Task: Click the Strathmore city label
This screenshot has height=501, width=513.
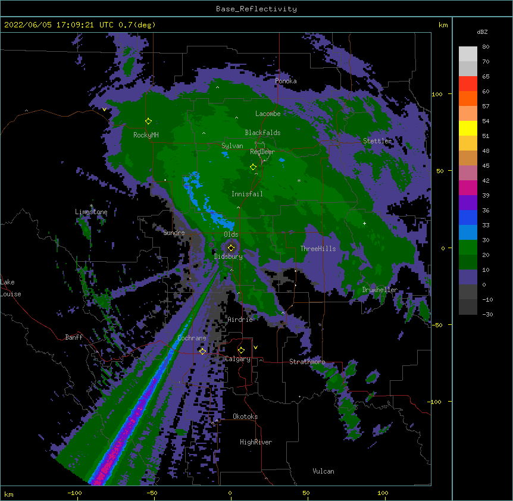Action: pos(307,362)
